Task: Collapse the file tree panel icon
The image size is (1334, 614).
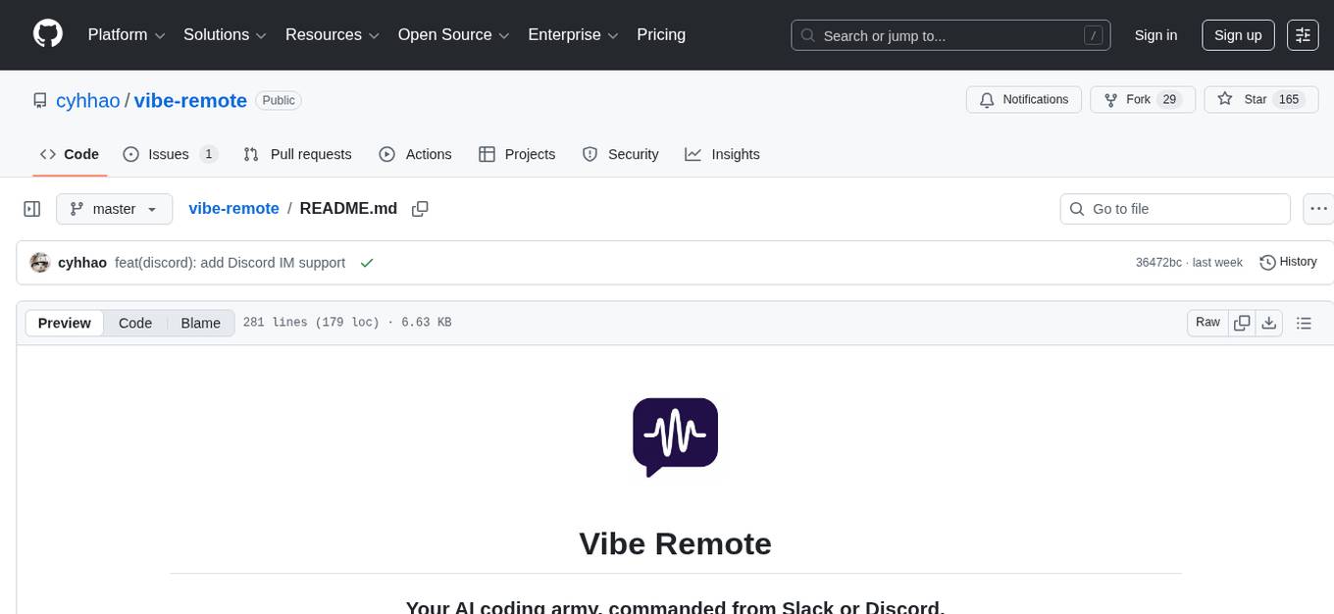Action: [x=31, y=208]
